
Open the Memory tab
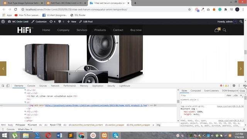point(84,86)
